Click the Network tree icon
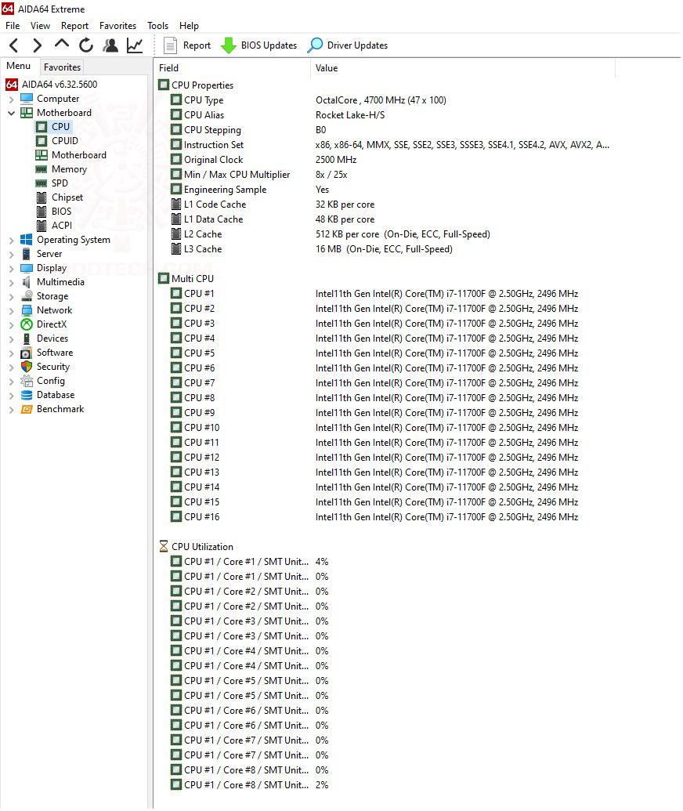 [27, 310]
